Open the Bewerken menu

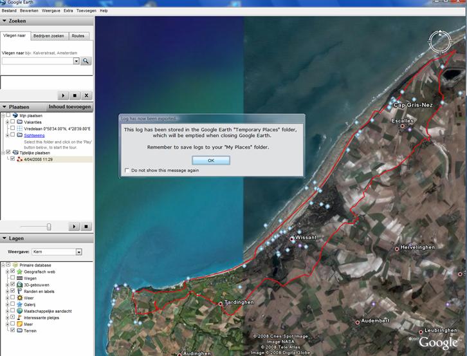click(x=29, y=11)
